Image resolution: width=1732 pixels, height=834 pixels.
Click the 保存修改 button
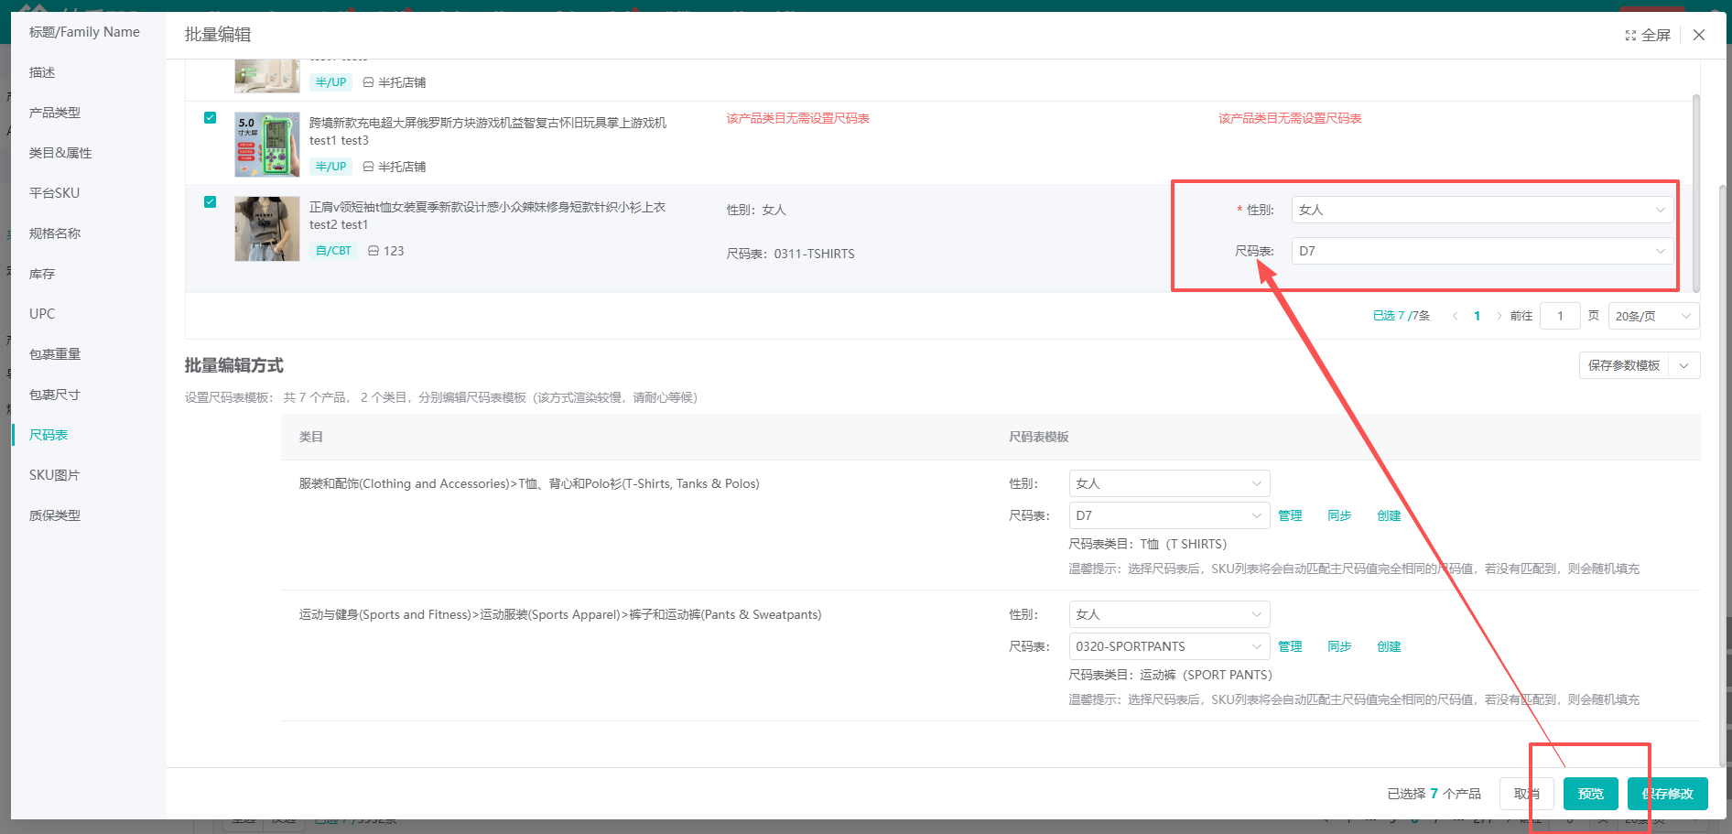tap(1668, 794)
